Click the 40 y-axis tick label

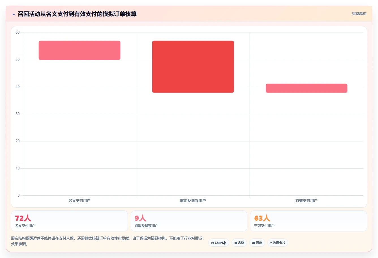18,87
